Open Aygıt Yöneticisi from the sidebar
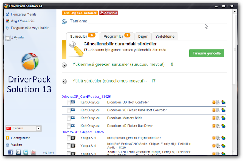 22,21
